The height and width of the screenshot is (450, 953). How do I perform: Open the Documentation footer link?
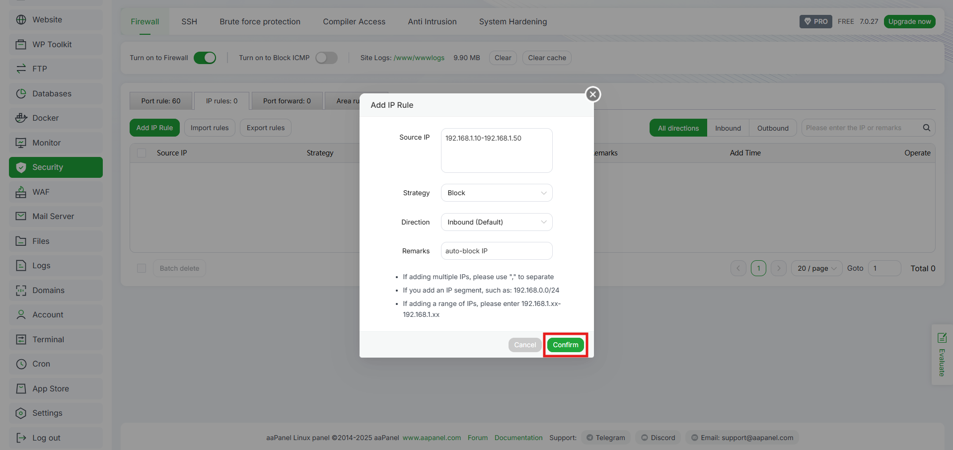(518, 438)
